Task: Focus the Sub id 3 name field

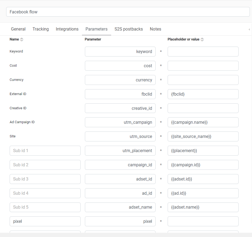Action: (x=45, y=179)
